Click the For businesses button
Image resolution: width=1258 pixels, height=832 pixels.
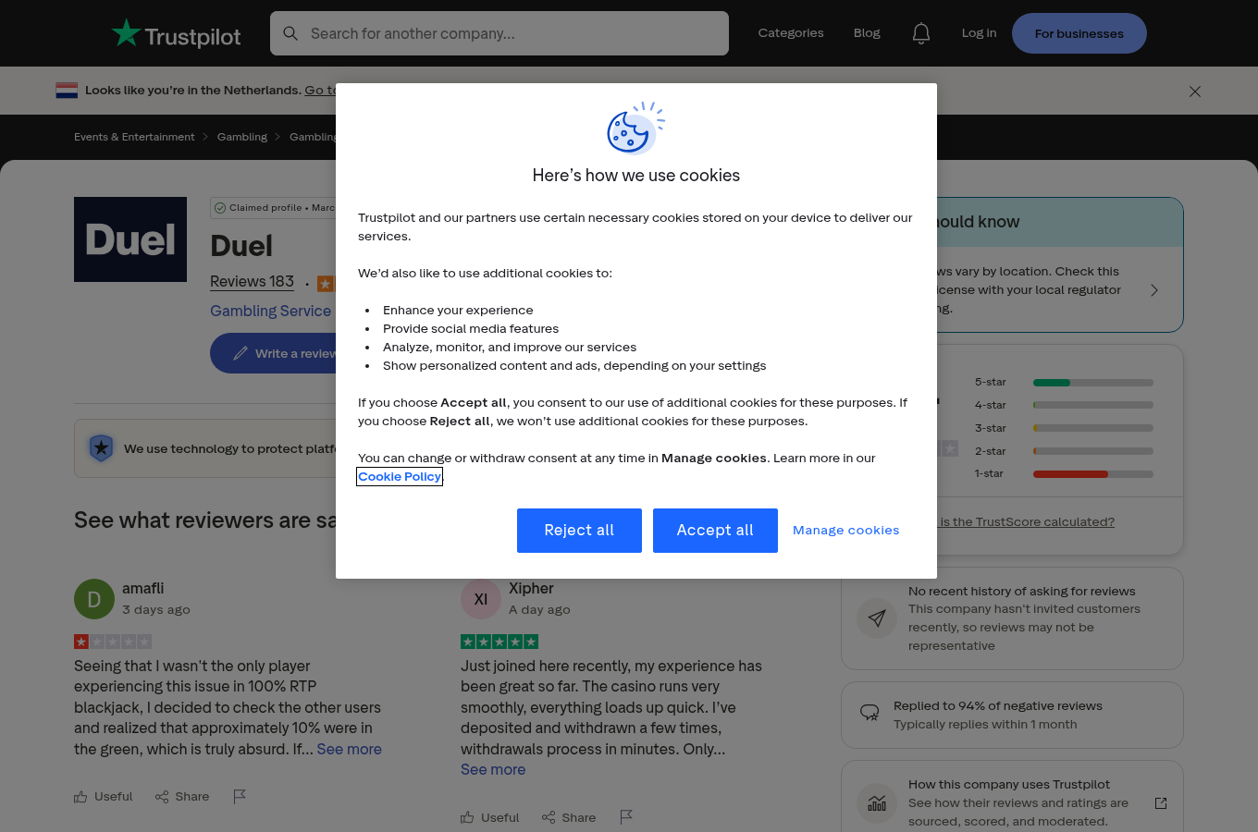[x=1079, y=33]
